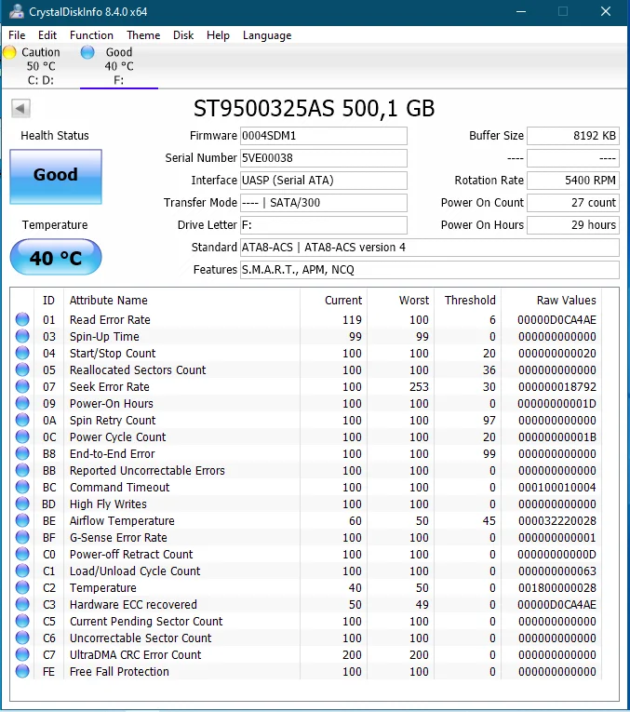The width and height of the screenshot is (630, 712).
Task: Click the Features field S.M.A.R.T., APM, NCQ
Action: 429,270
